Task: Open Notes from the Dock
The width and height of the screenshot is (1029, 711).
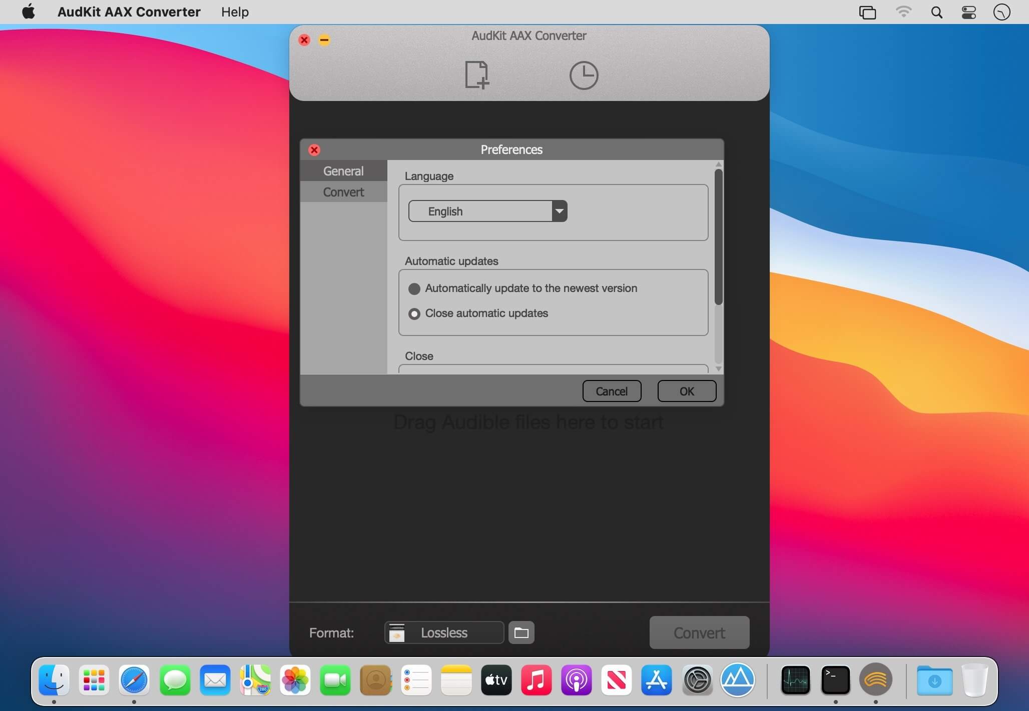Action: point(456,679)
